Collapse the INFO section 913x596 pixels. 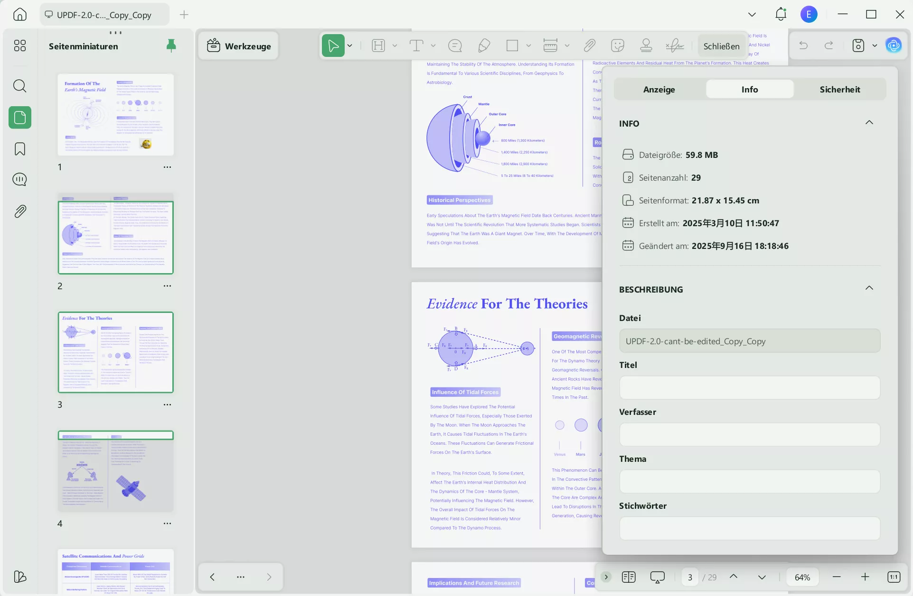pyautogui.click(x=869, y=122)
